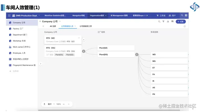Select Work center 工作中心 in the sidebar

22,47
